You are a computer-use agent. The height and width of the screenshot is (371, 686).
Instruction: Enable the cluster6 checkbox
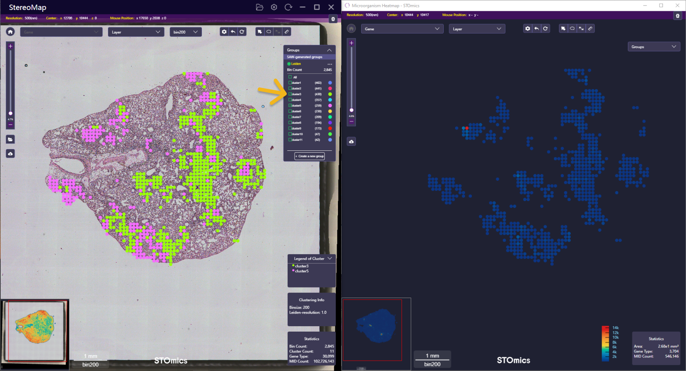[x=290, y=111]
